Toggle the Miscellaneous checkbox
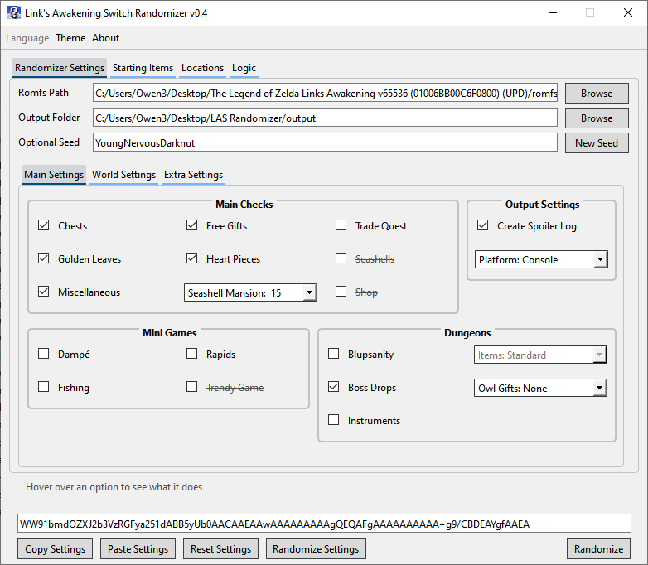This screenshot has width=648, height=565. click(43, 292)
